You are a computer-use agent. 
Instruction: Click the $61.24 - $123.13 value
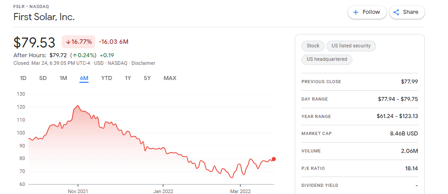tap(397, 116)
